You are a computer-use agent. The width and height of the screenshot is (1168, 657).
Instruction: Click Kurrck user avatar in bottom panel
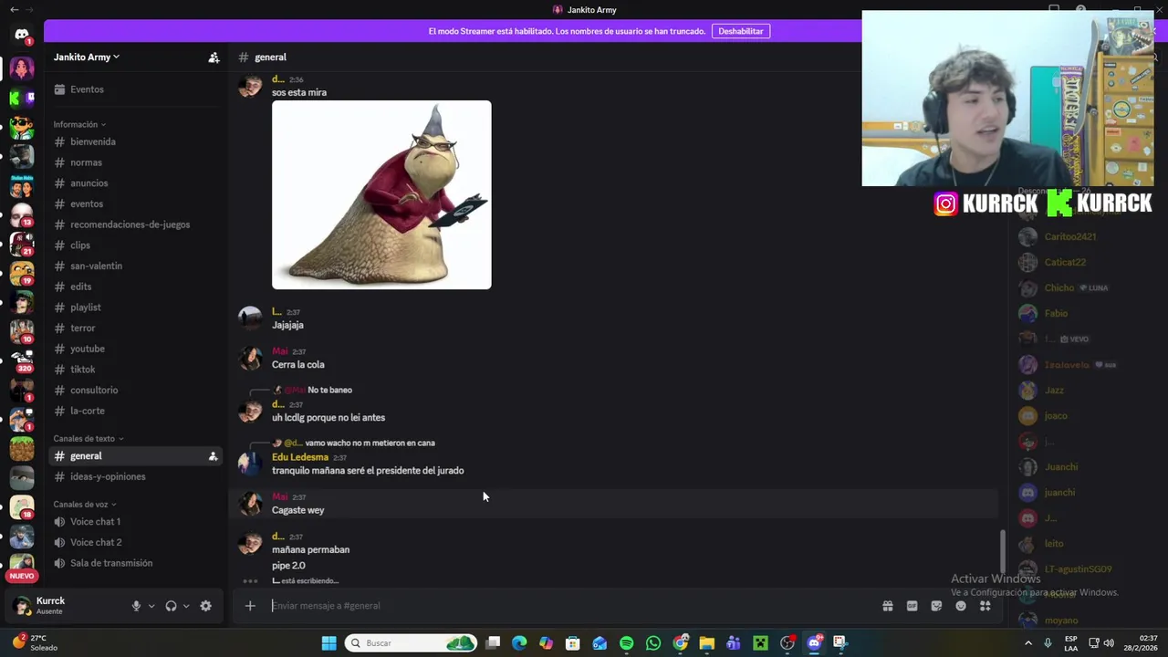coord(22,606)
